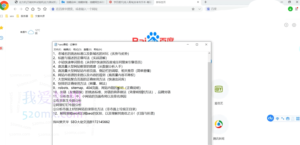Maximize the Notepad window
The height and width of the screenshot is (145, 300).
(197, 44)
